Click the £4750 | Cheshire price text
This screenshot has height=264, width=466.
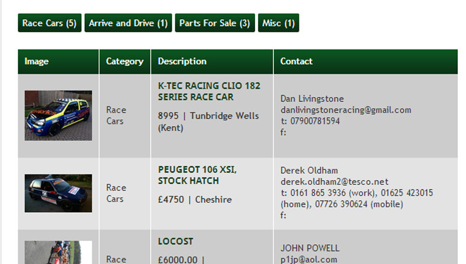195,199
